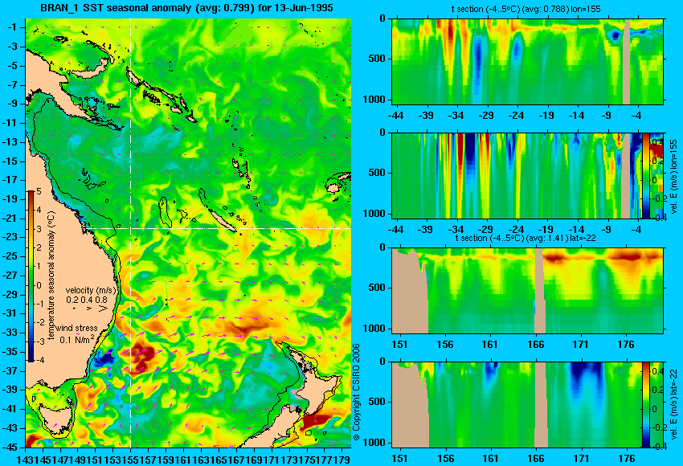
Task: Click tick -19 below the lon=155 velocity section
Action: click(x=546, y=230)
